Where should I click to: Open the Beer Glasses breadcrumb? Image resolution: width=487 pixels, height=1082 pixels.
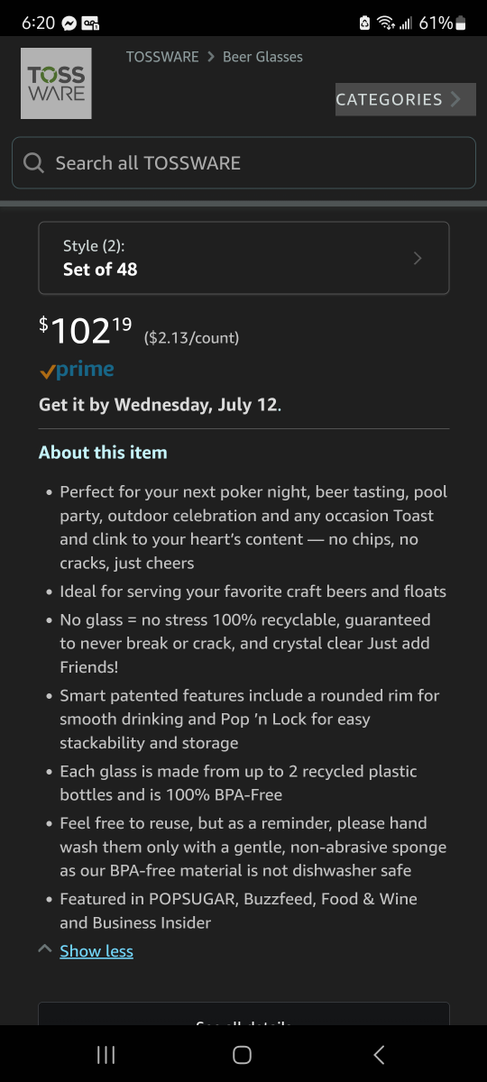(262, 57)
